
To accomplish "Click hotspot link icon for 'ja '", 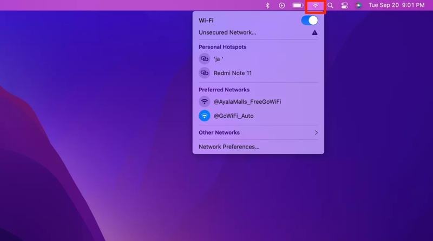I will pyautogui.click(x=205, y=59).
